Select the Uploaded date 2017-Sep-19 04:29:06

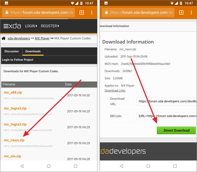pyautogui.click(x=134, y=57)
